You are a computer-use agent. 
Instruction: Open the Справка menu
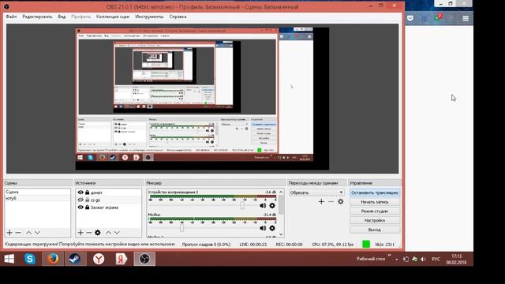178,17
